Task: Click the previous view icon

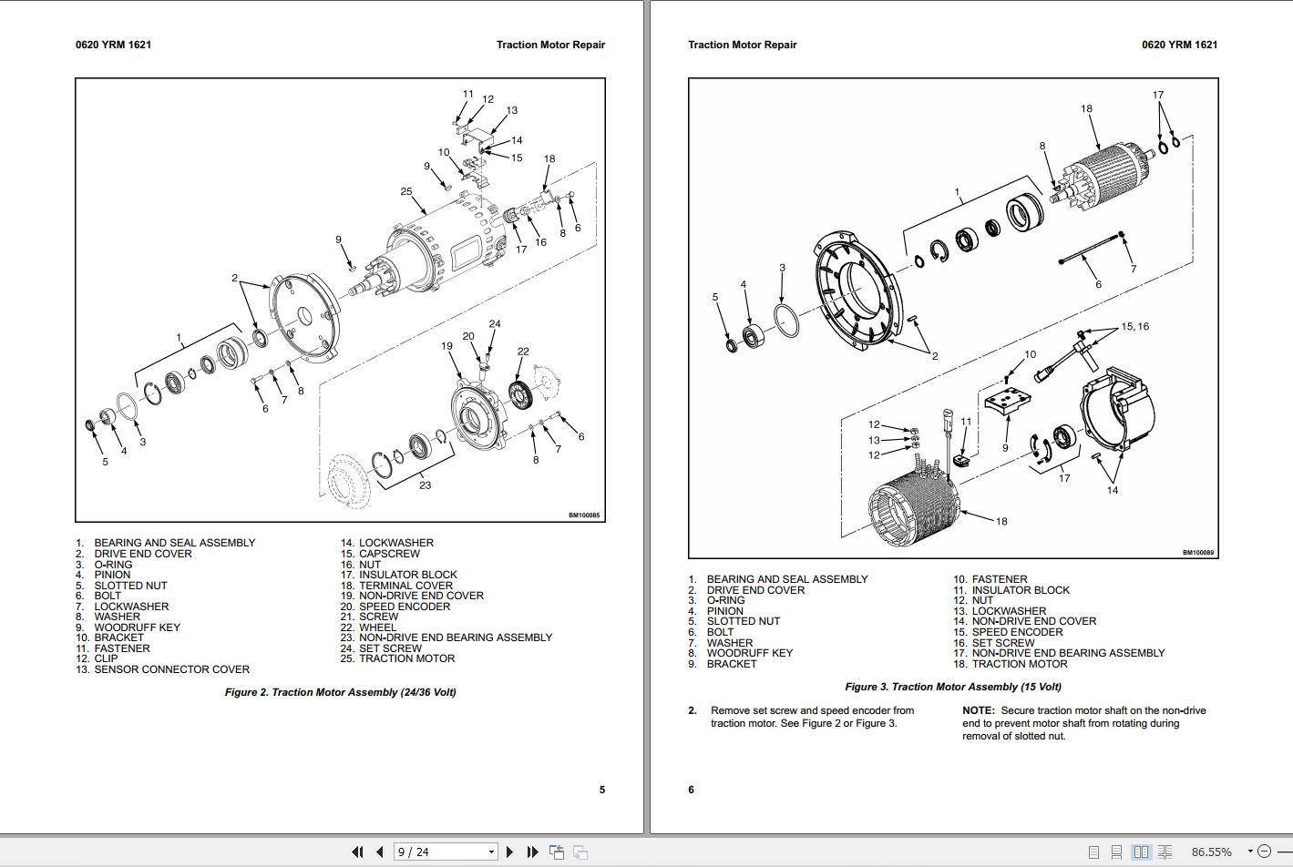Action: click(557, 852)
